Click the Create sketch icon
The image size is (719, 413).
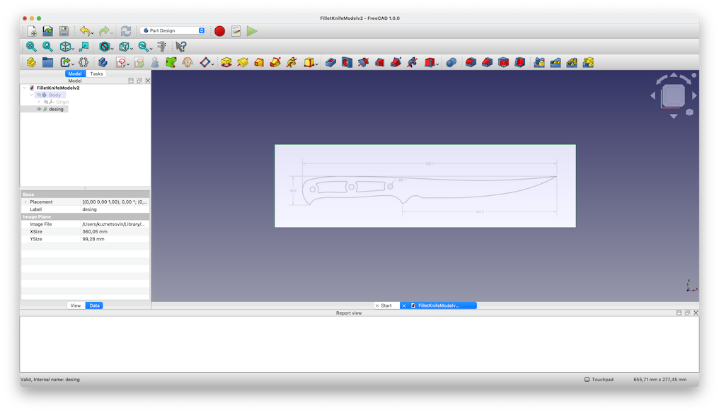(121, 62)
